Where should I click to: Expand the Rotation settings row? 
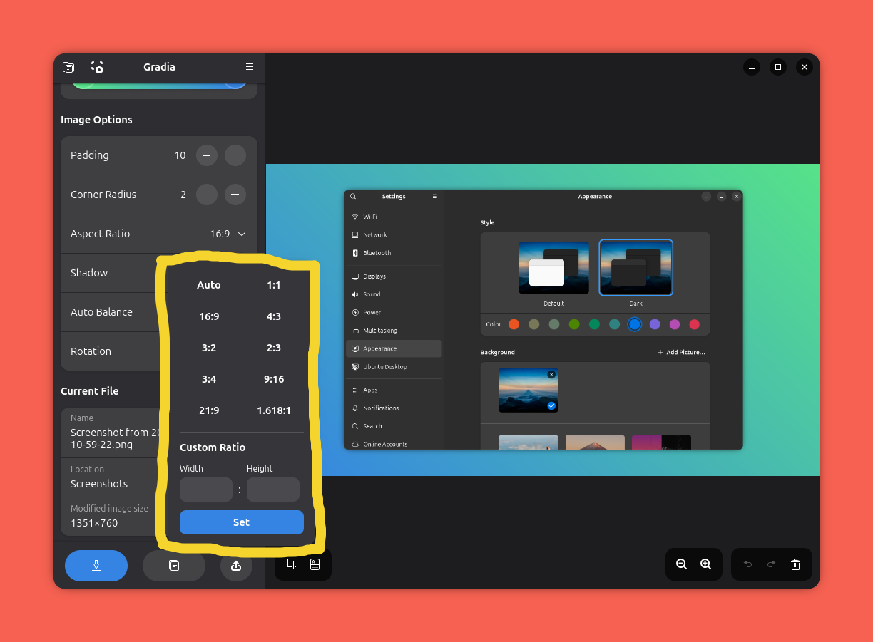pos(107,351)
